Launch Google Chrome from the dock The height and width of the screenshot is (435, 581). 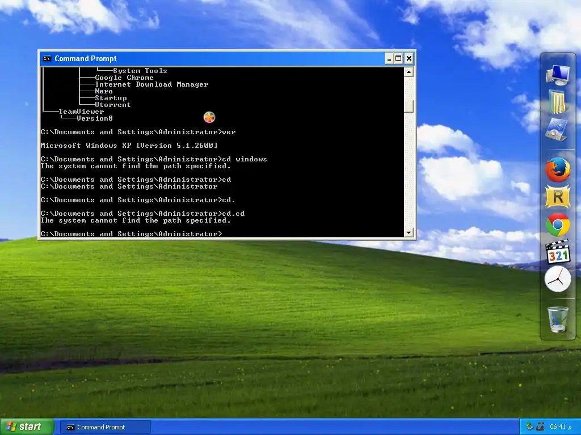click(x=558, y=224)
